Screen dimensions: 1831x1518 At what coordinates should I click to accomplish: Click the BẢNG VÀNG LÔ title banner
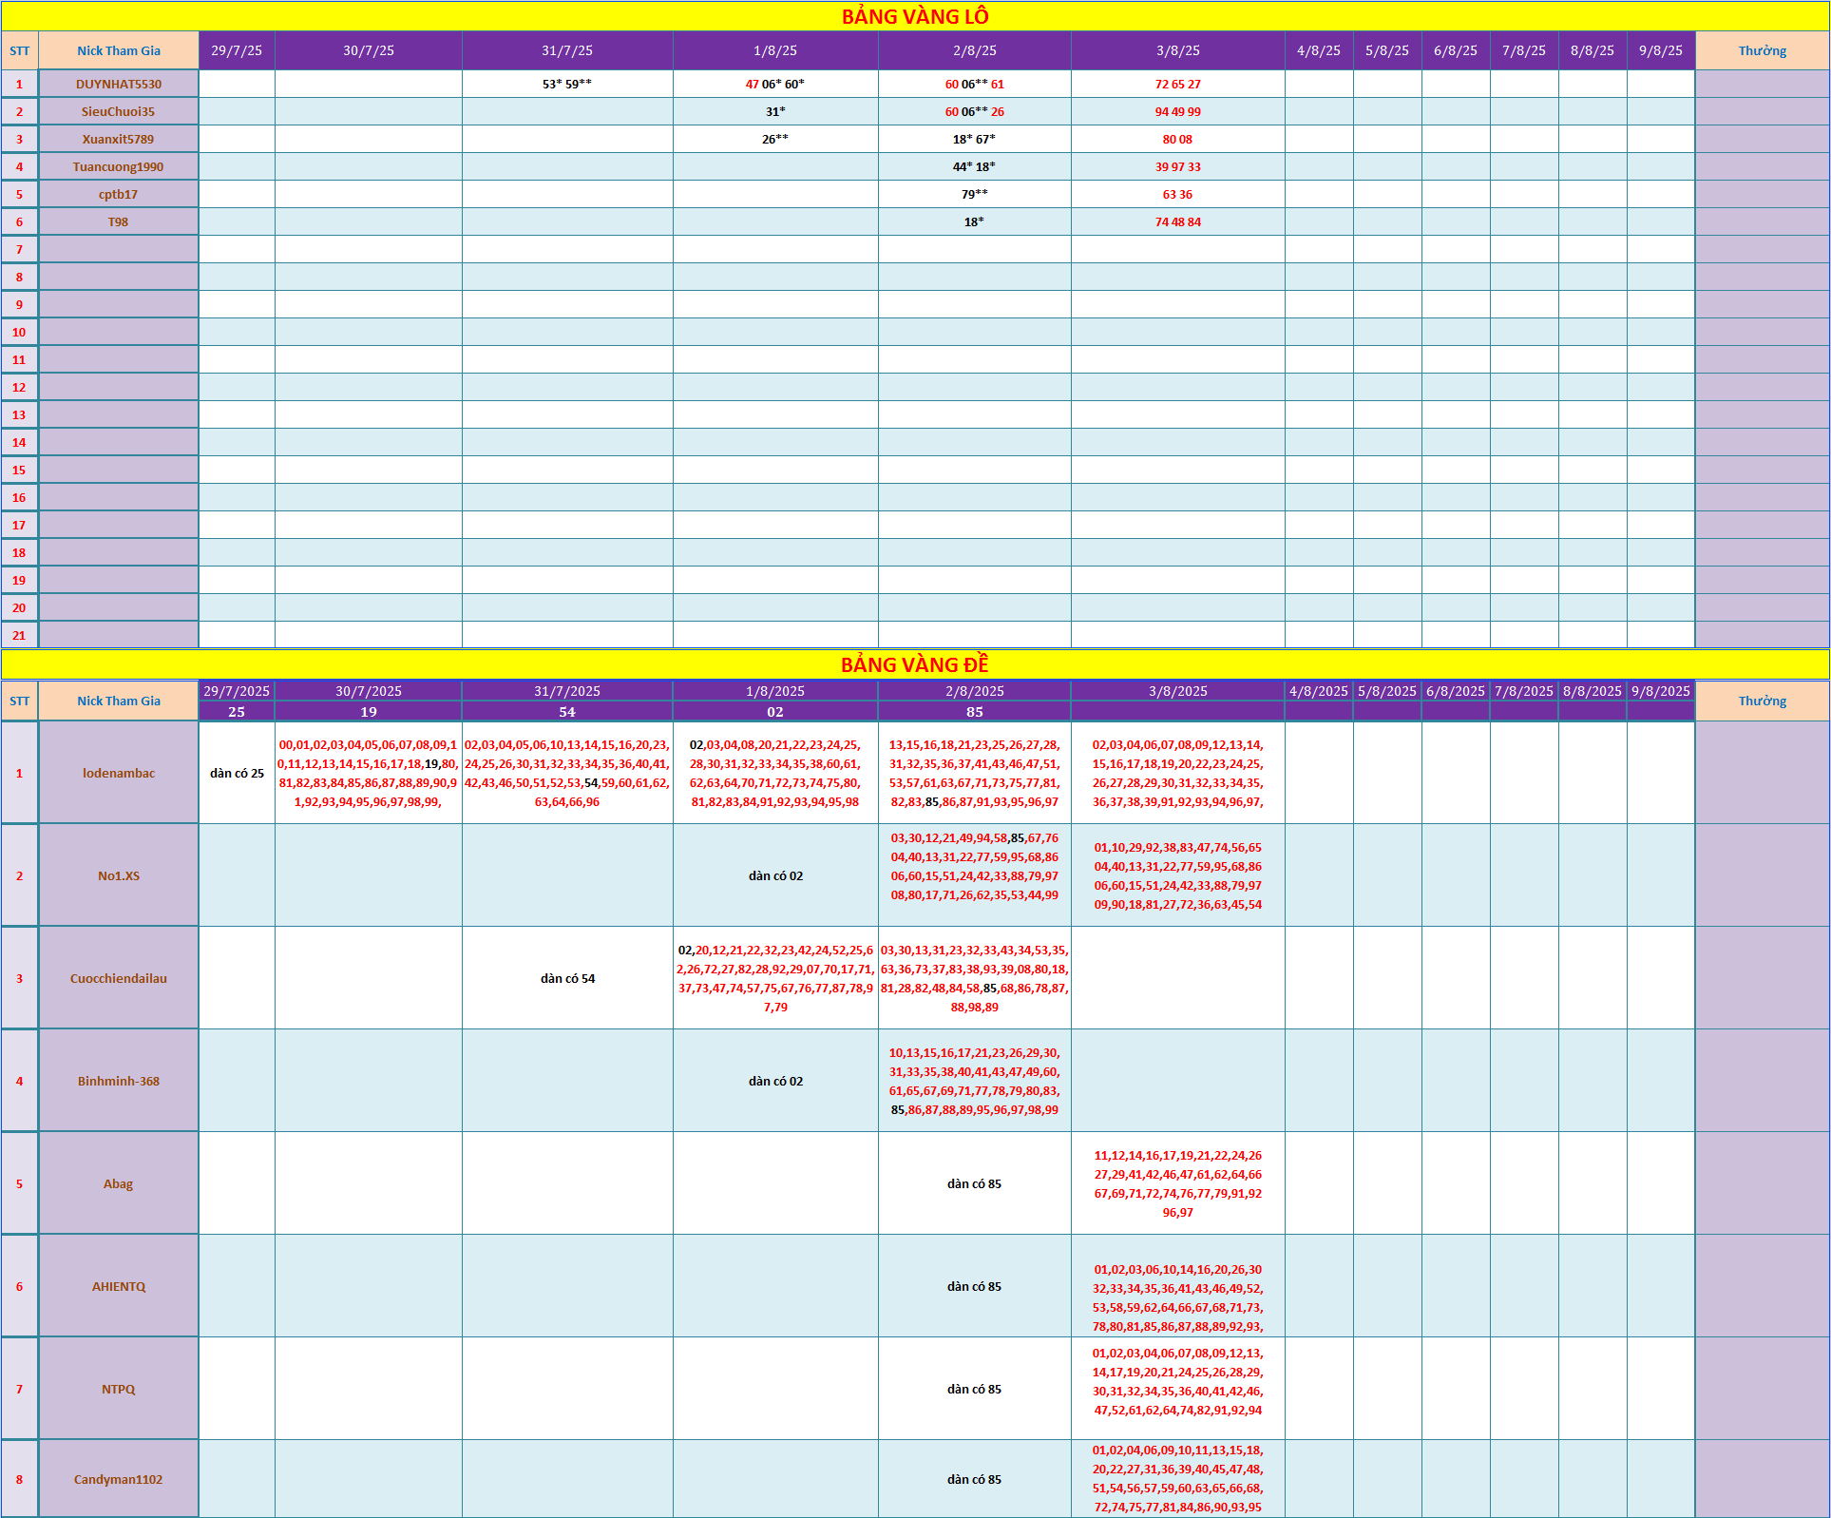tap(915, 16)
